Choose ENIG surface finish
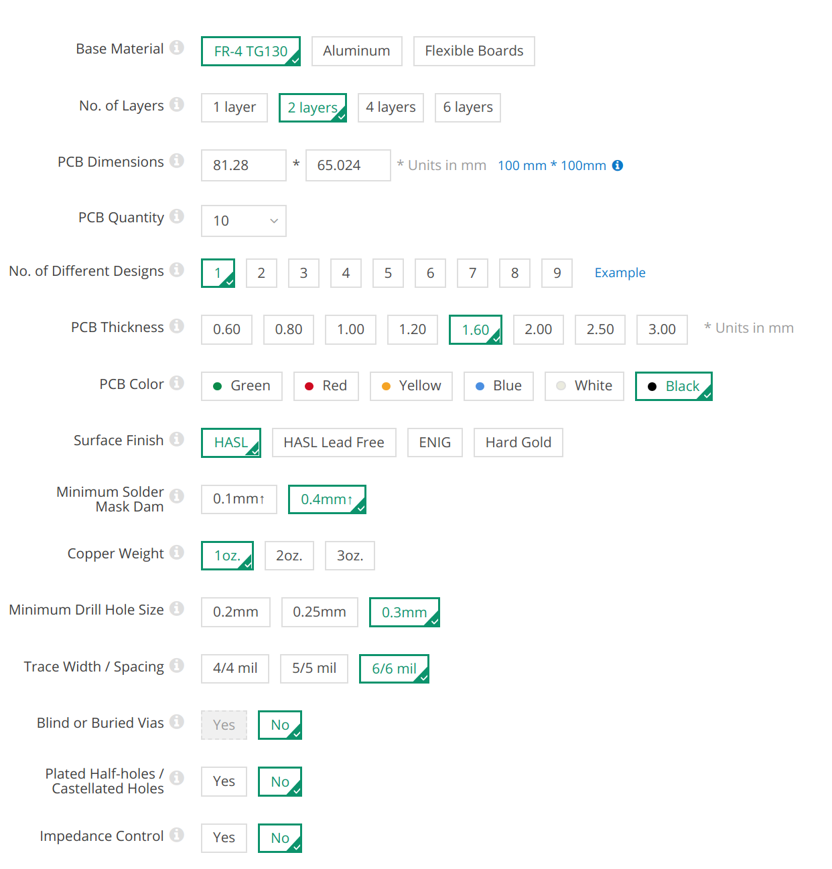 435,443
